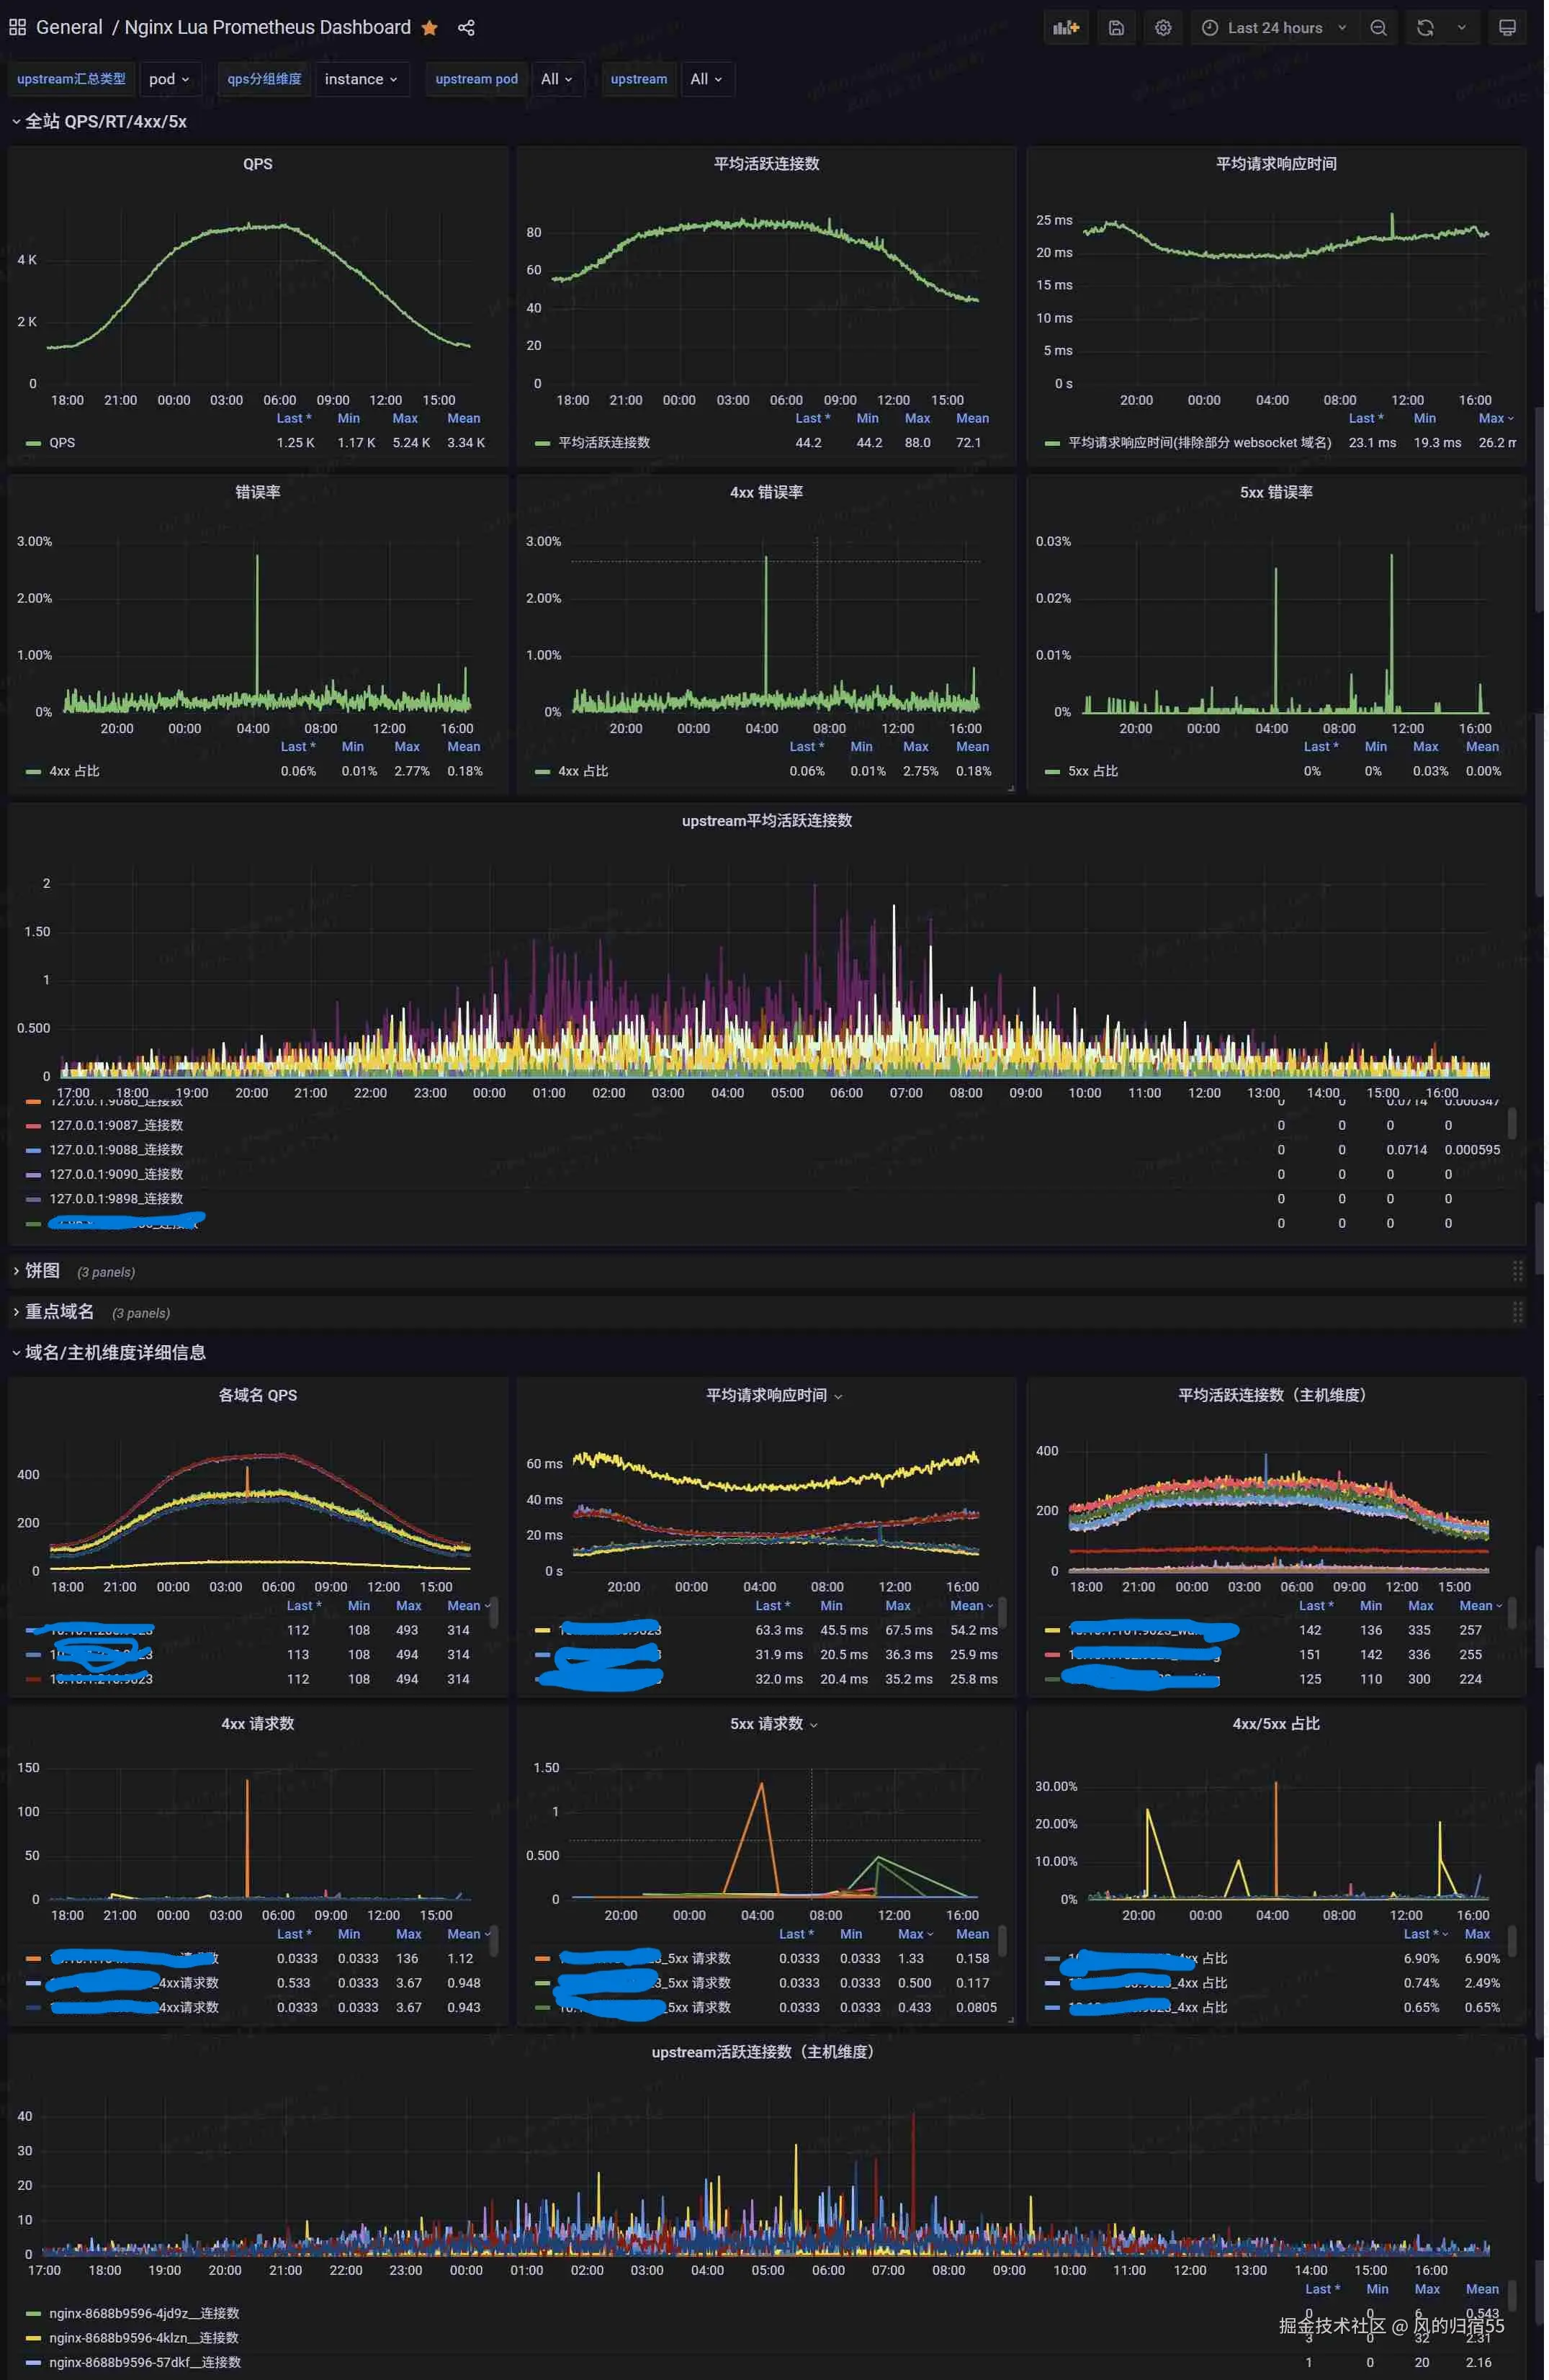Toggle 127.0.0.1:9087_连接数 legend series

tap(116, 1125)
